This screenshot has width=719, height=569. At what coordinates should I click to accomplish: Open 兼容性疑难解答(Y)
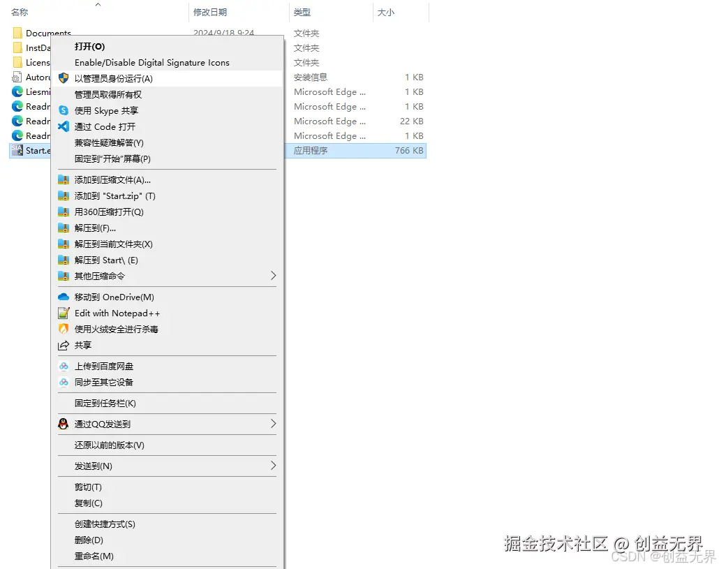(109, 142)
